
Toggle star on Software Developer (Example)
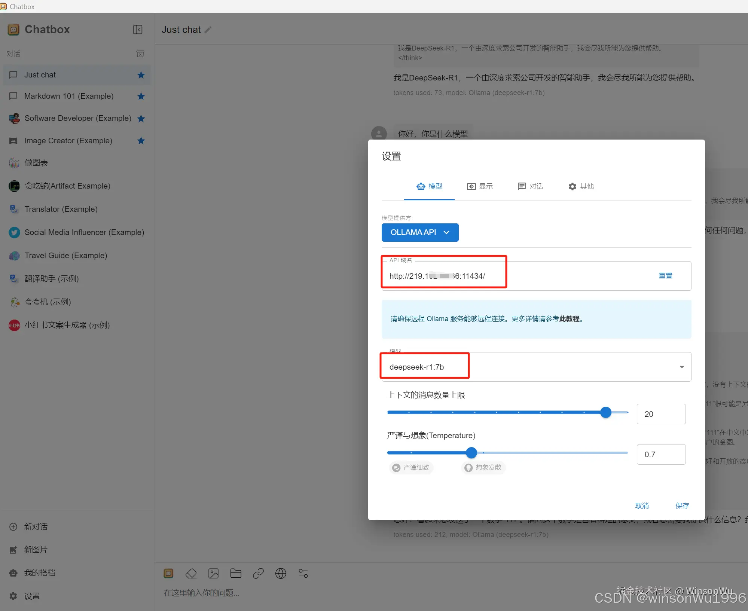tap(141, 119)
